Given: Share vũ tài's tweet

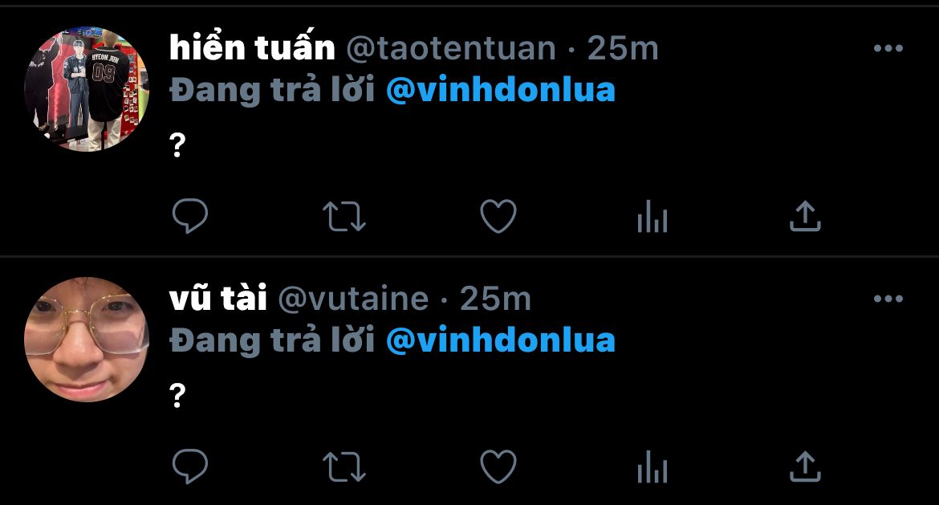Looking at the screenshot, I should pyautogui.click(x=805, y=466).
